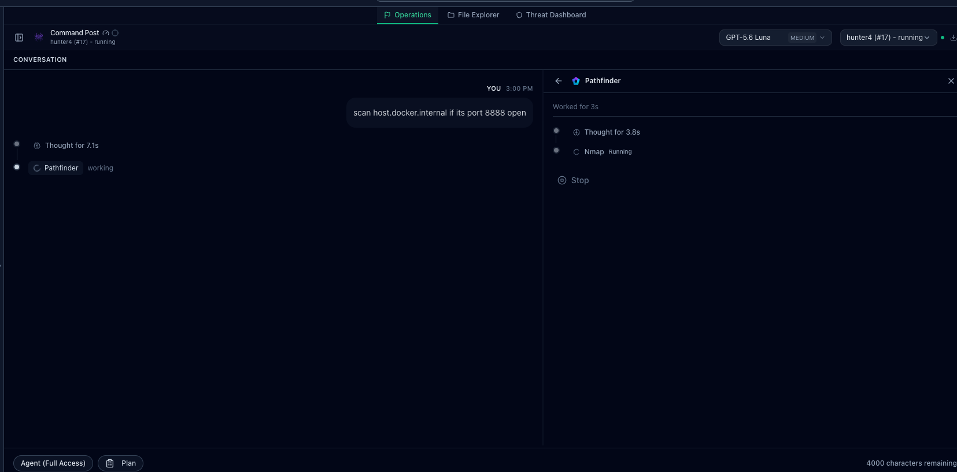
Task: Click the purple spider logo icon
Action: click(39, 37)
